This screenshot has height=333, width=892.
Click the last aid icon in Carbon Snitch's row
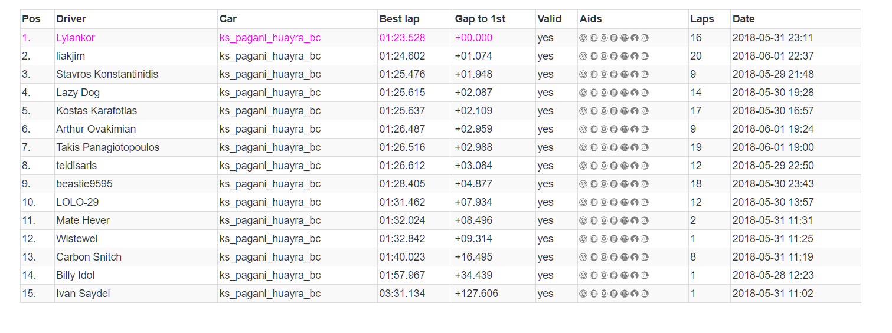tap(645, 257)
